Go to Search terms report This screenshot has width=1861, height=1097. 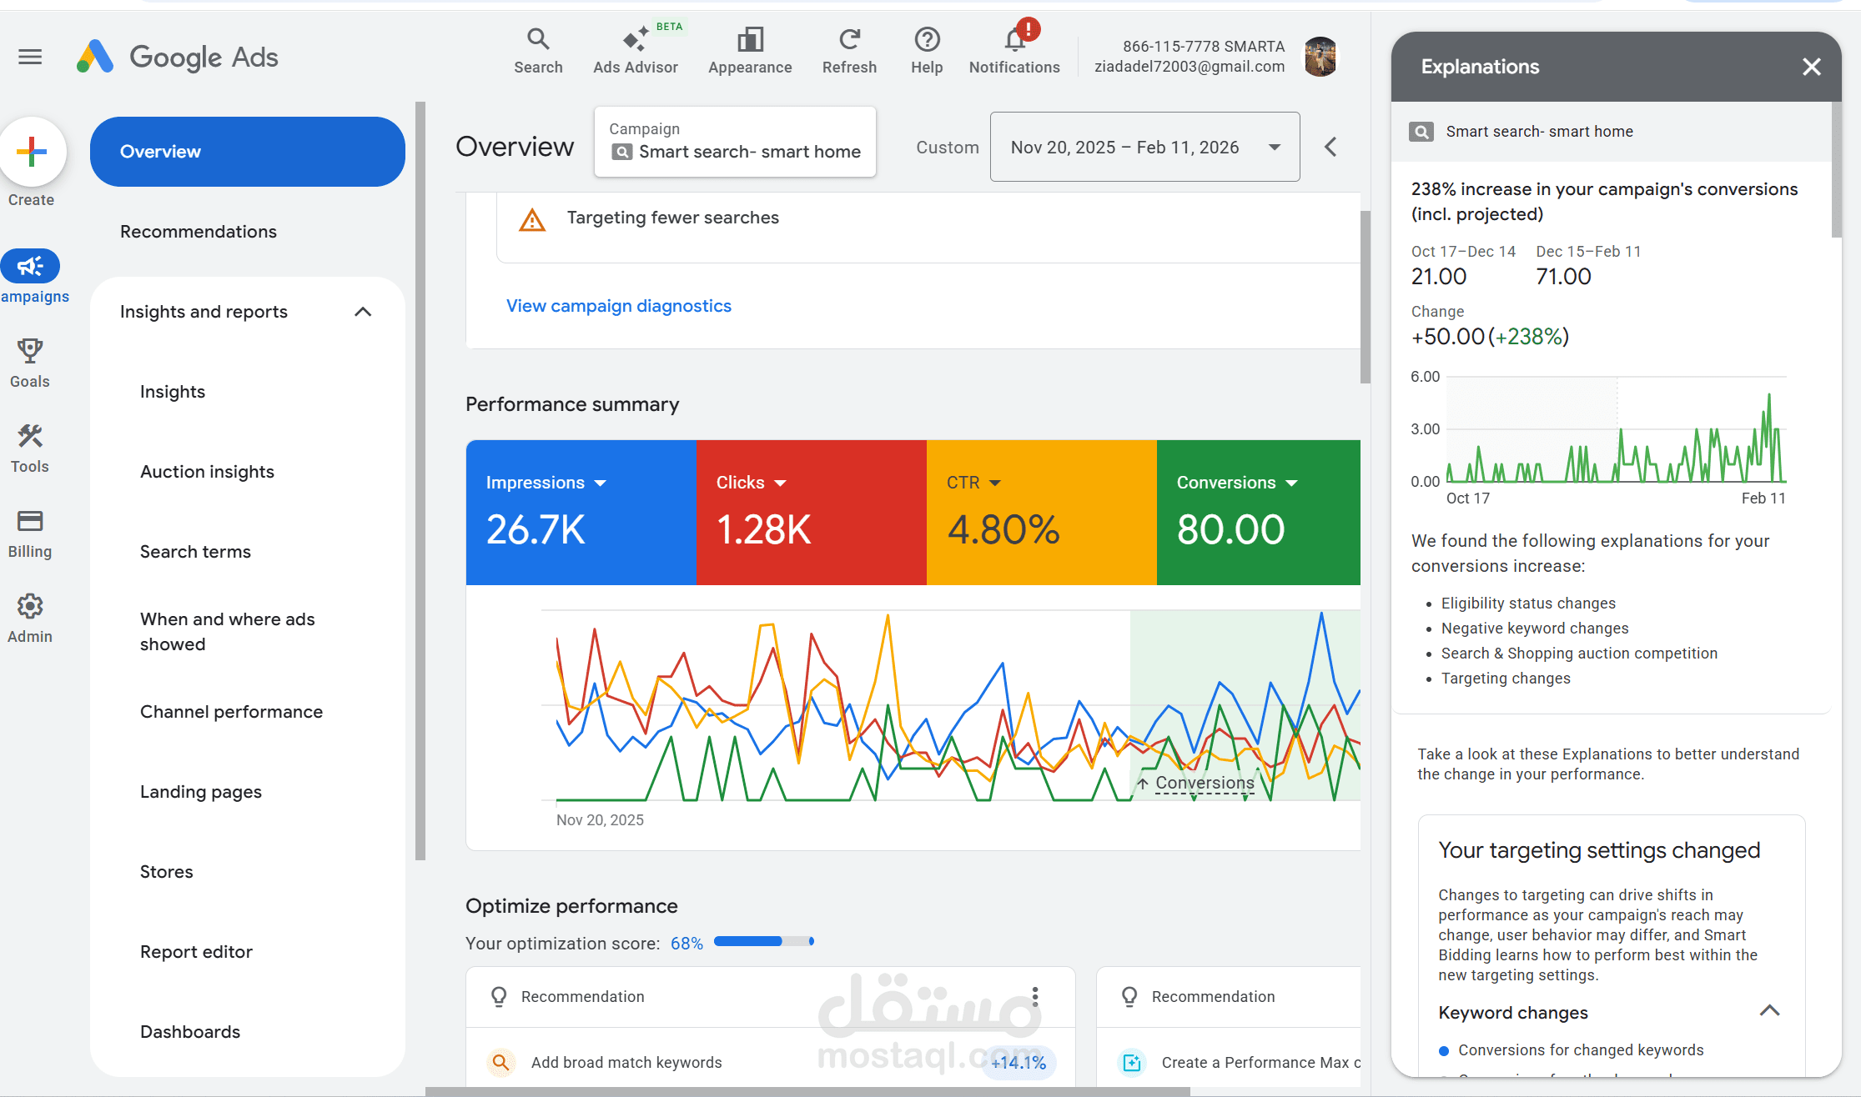[x=195, y=552]
